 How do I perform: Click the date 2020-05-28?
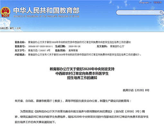(x=74, y=46)
